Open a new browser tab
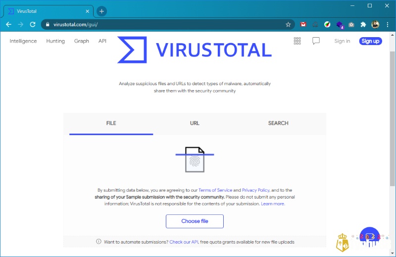Screen dimensions: 396x257 click(x=101, y=11)
